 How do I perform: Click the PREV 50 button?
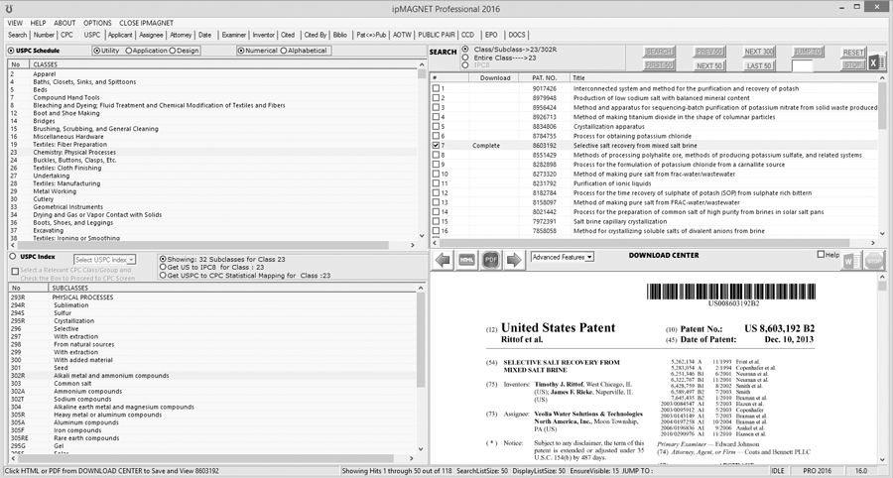(709, 52)
